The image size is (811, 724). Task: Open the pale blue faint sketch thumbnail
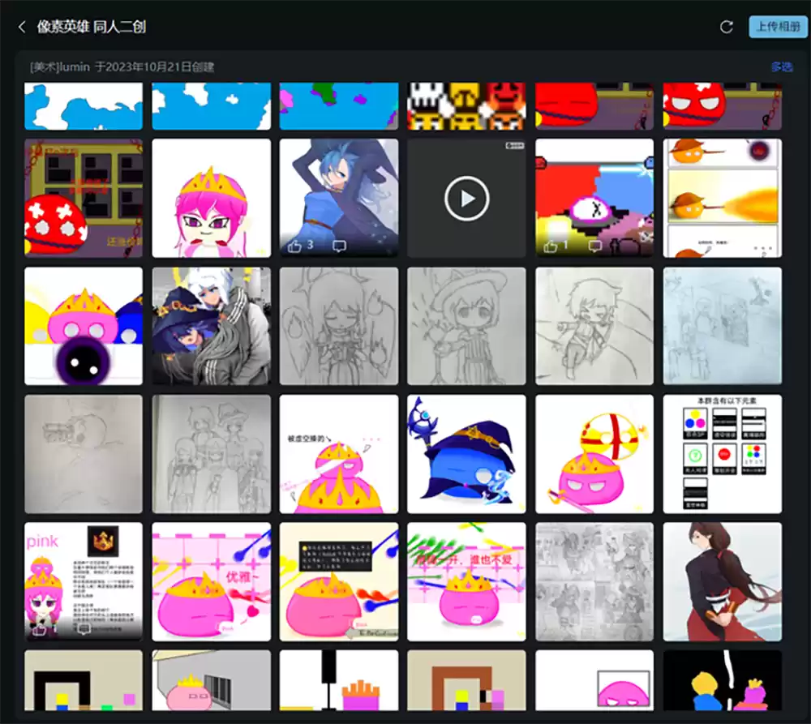pyautogui.click(x=722, y=326)
